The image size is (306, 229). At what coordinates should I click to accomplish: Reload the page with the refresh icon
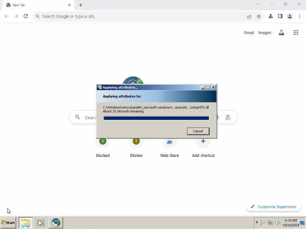pyautogui.click(x=26, y=16)
